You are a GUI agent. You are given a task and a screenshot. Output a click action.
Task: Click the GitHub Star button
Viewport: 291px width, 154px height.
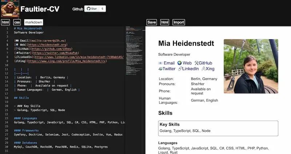[x=92, y=9]
